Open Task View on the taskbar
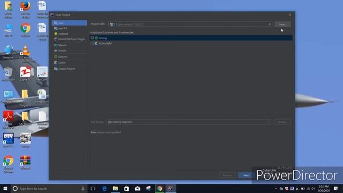This screenshot has width=343, height=193. pos(93,188)
